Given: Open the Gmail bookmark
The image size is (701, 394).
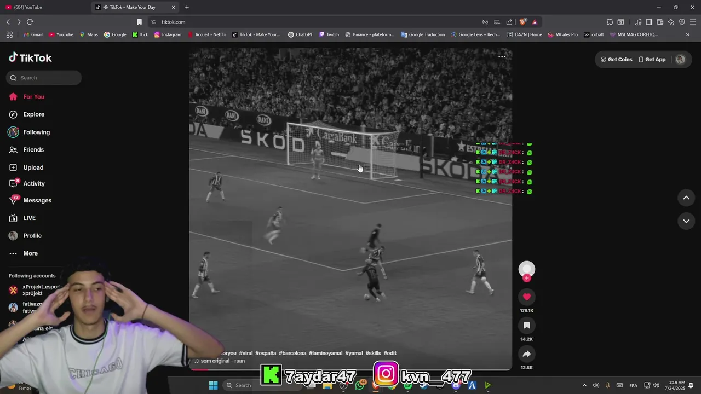Looking at the screenshot, I should click(33, 34).
